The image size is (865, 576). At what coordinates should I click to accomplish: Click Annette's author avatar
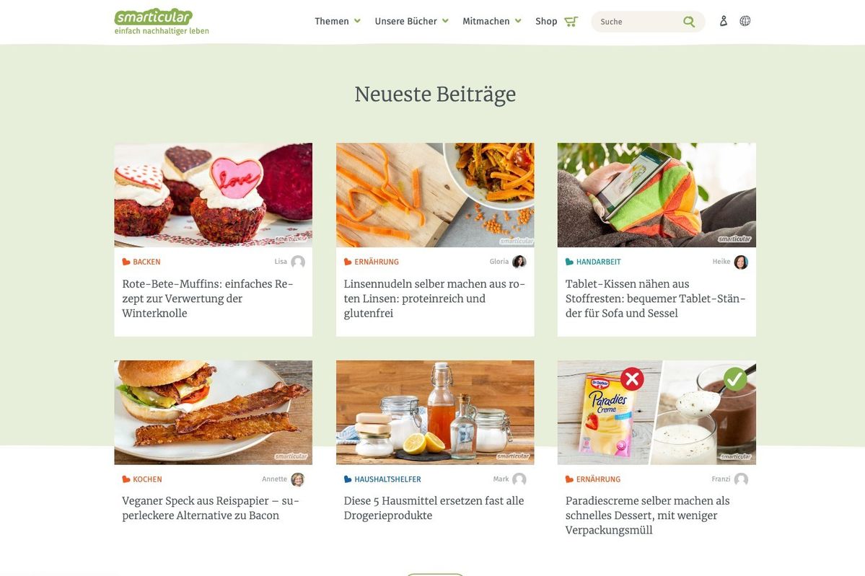pyautogui.click(x=298, y=479)
